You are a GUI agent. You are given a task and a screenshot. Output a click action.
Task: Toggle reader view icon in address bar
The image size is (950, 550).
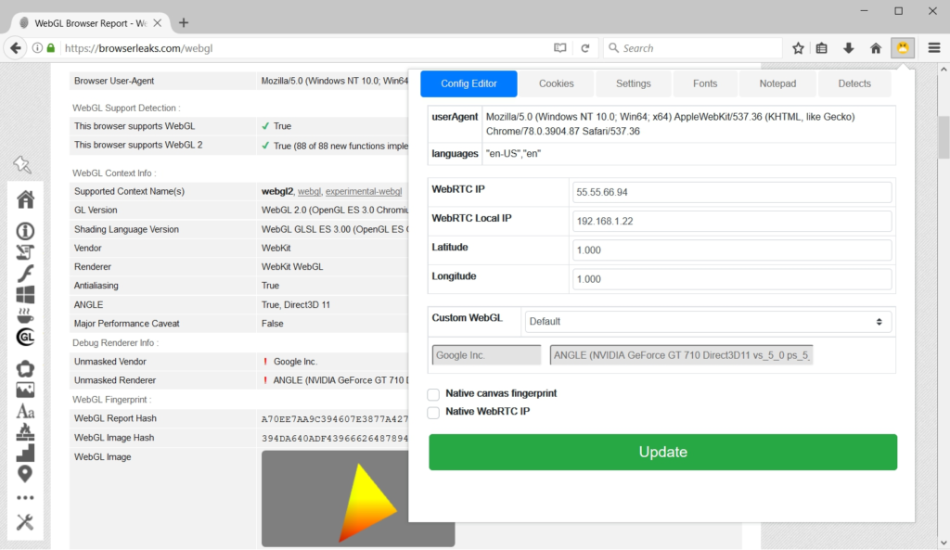coord(559,48)
